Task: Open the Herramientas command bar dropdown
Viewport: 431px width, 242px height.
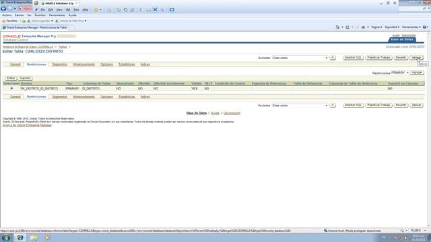Action: click(411, 27)
